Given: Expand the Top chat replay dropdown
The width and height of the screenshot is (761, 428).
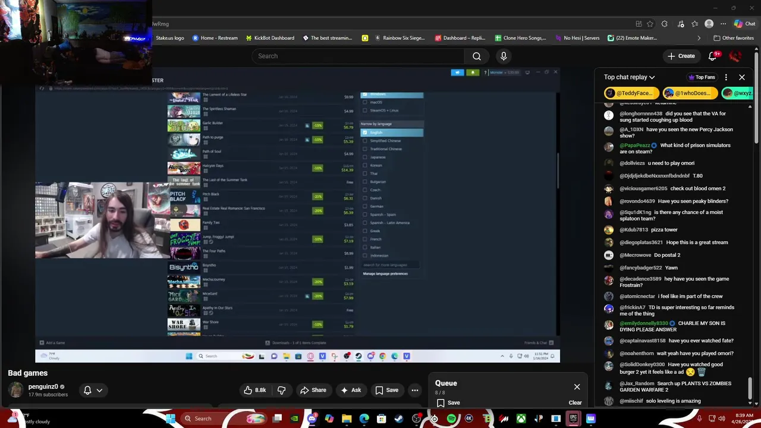Looking at the screenshot, I should click(629, 77).
